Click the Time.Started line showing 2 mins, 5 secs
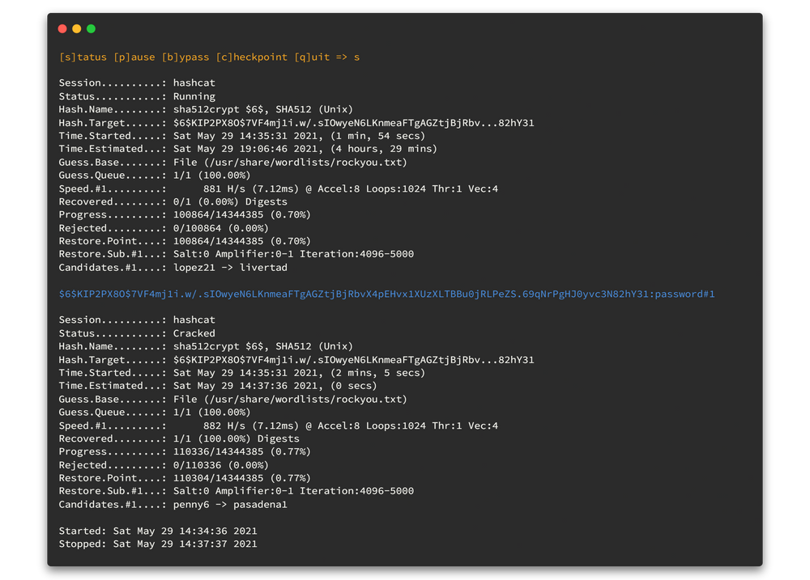Image resolution: width=810 pixels, height=580 pixels. 241,373
